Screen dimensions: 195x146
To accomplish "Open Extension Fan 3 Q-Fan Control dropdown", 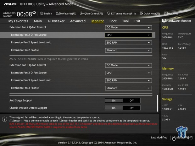I will (128, 65).
